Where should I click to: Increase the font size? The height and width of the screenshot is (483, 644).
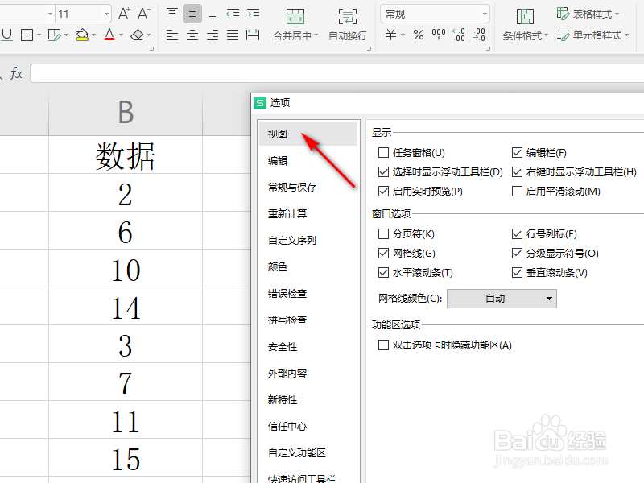[x=122, y=14]
